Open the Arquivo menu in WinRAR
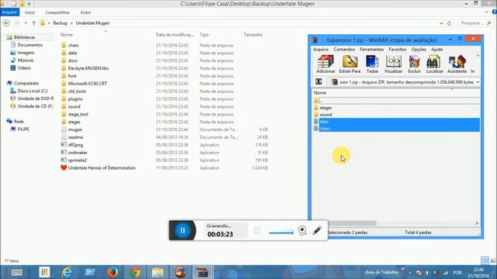Image resolution: width=497 pixels, height=279 pixels. point(321,50)
